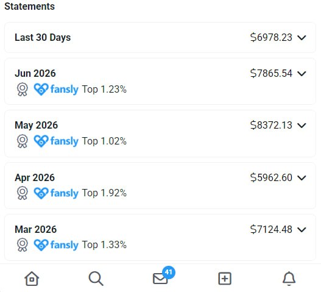Open the Search magnifier icon

pos(96,278)
